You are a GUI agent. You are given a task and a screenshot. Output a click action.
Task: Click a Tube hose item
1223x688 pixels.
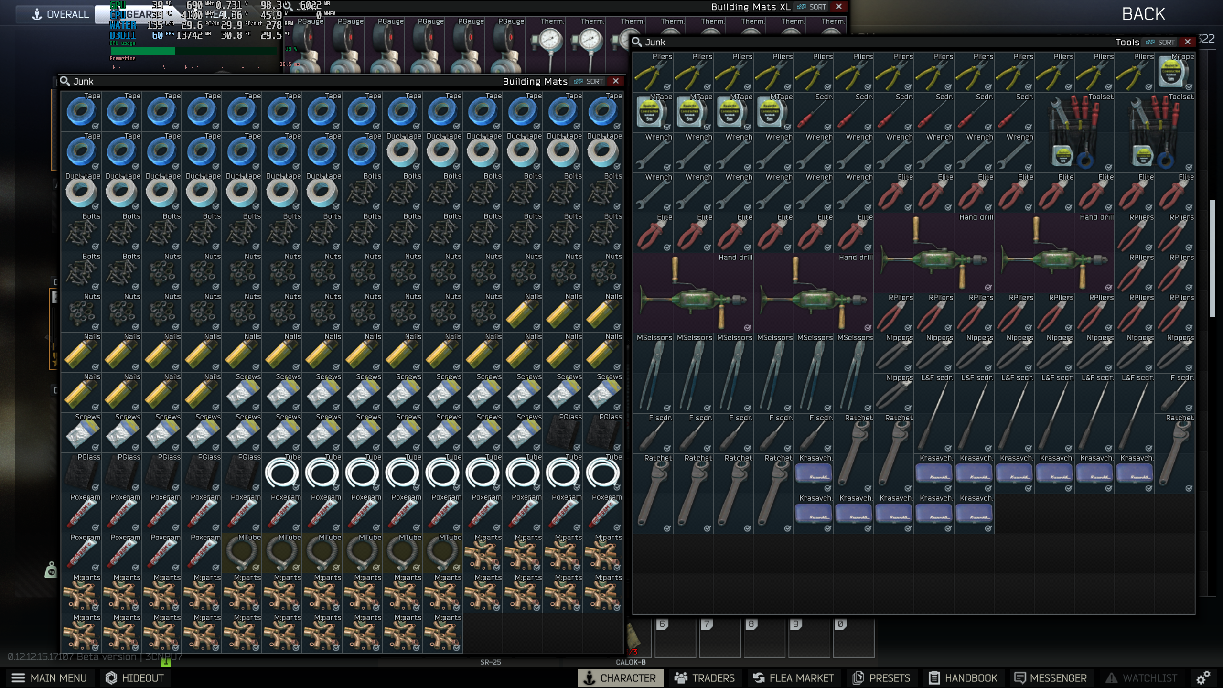[x=282, y=473]
